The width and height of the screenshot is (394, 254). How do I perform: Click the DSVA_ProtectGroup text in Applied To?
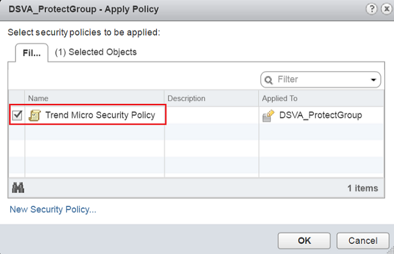point(320,115)
